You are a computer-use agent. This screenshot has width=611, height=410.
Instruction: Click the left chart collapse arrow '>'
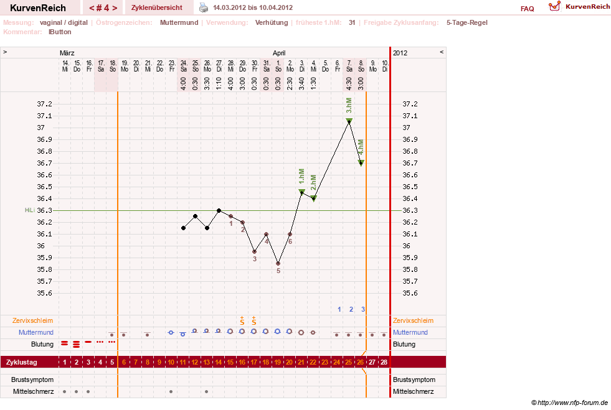tap(5, 52)
